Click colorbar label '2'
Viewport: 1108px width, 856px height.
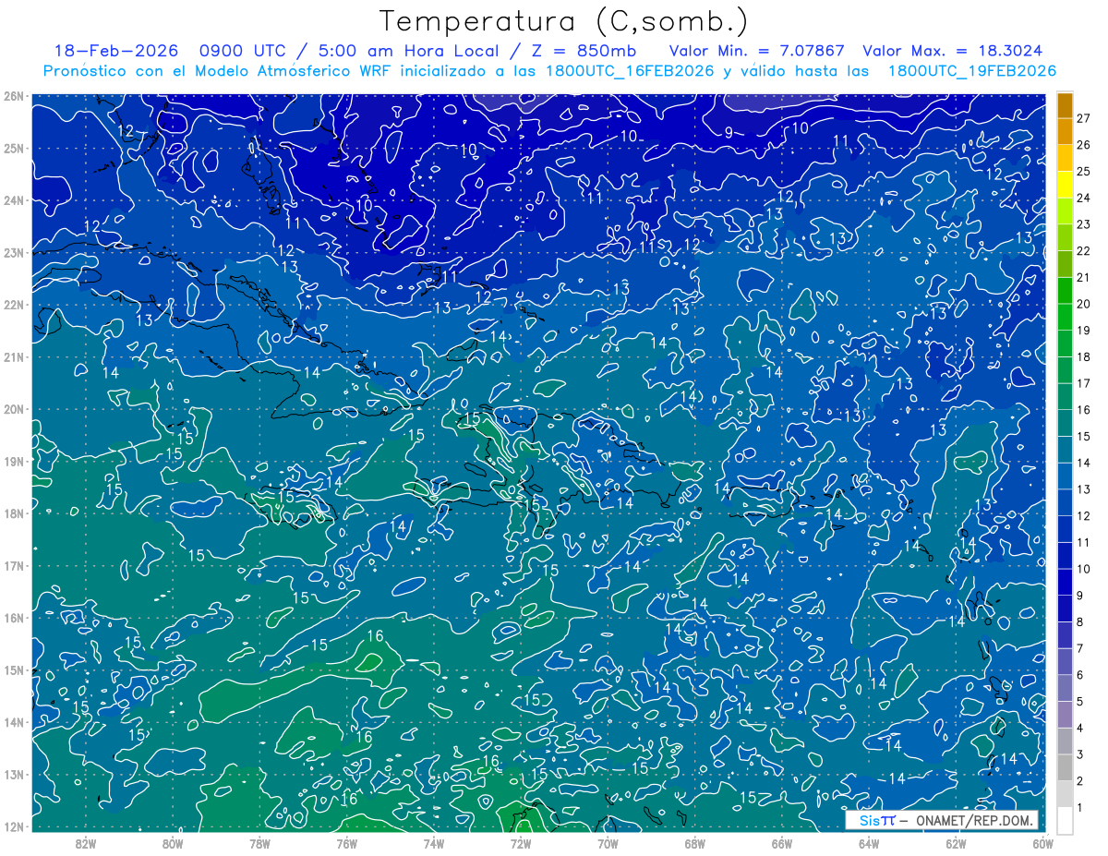[x=1079, y=781]
